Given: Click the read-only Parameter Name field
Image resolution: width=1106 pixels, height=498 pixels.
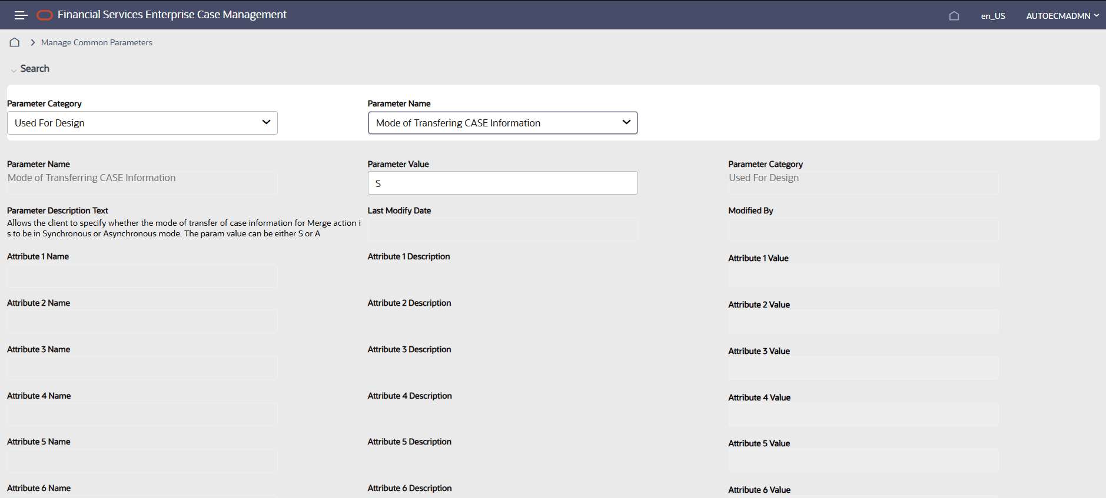Looking at the screenshot, I should coord(142,183).
